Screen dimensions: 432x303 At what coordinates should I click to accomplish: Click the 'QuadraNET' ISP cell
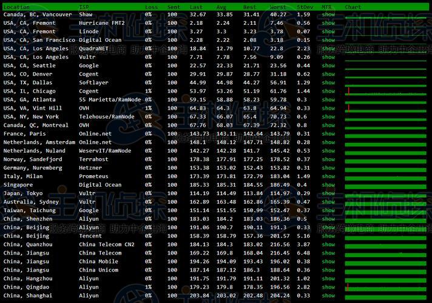(93, 48)
